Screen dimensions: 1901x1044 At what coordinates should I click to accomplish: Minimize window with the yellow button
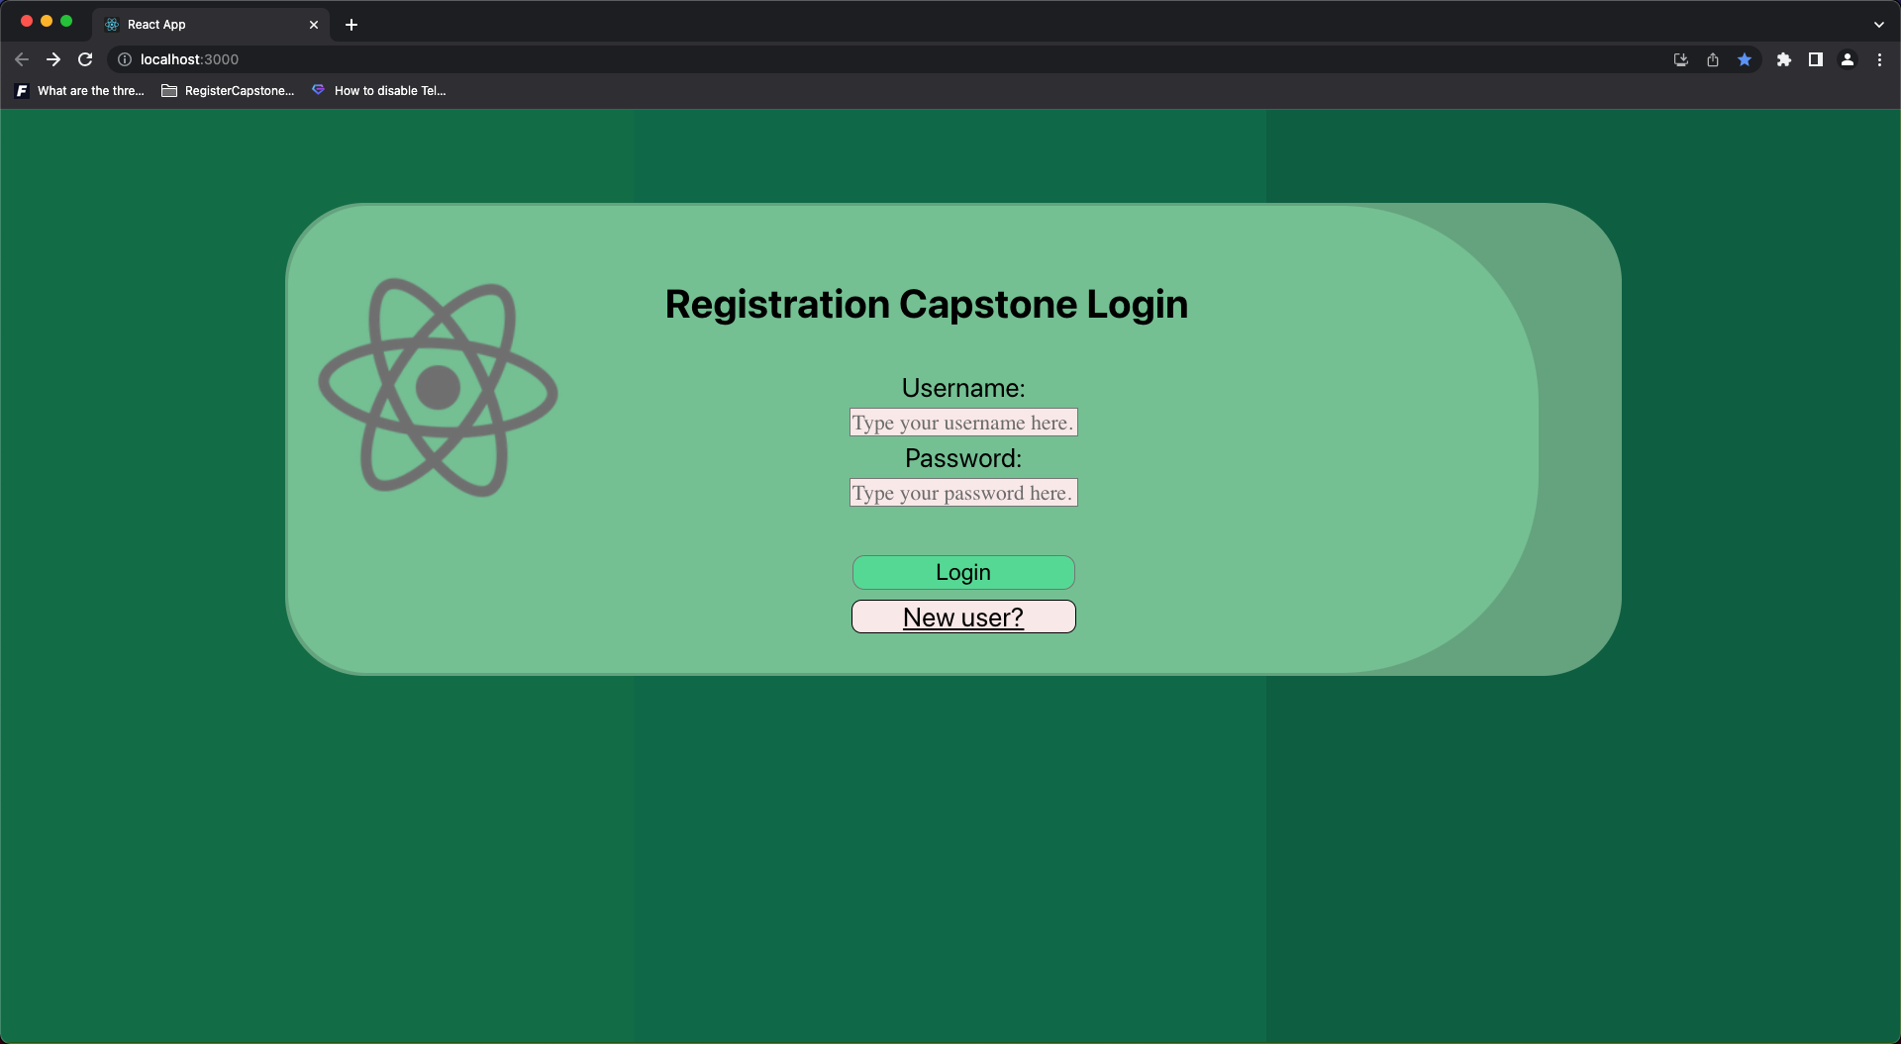47,21
